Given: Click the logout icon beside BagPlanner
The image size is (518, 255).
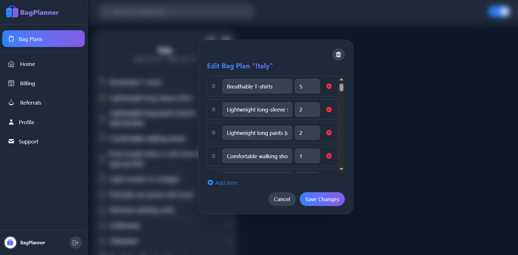Looking at the screenshot, I should 76,243.
